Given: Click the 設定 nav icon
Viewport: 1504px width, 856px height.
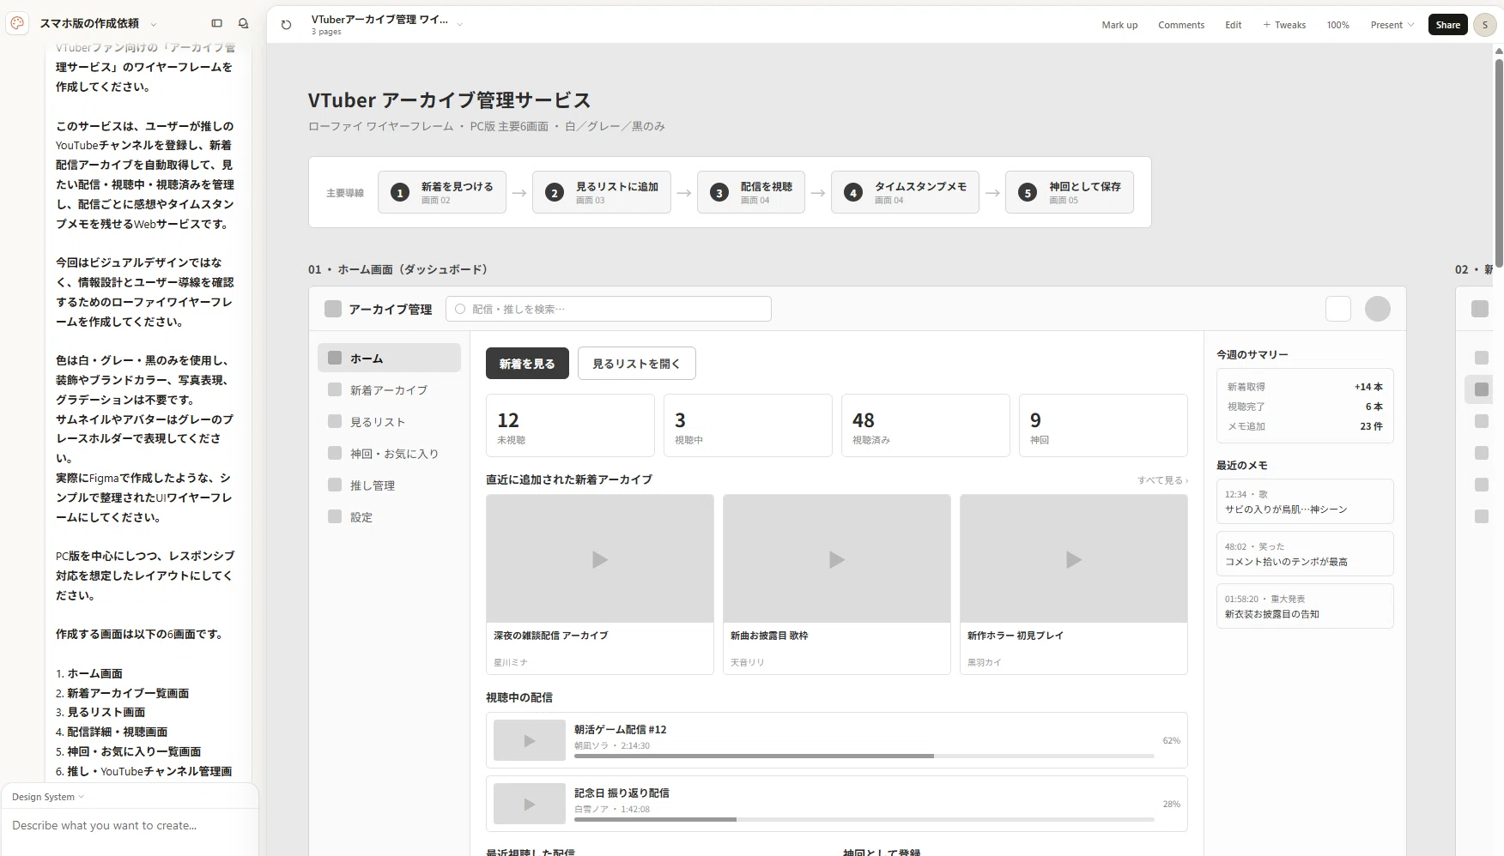Looking at the screenshot, I should click(x=335, y=516).
